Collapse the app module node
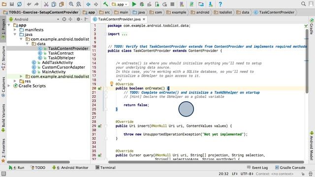 pos(9,25)
